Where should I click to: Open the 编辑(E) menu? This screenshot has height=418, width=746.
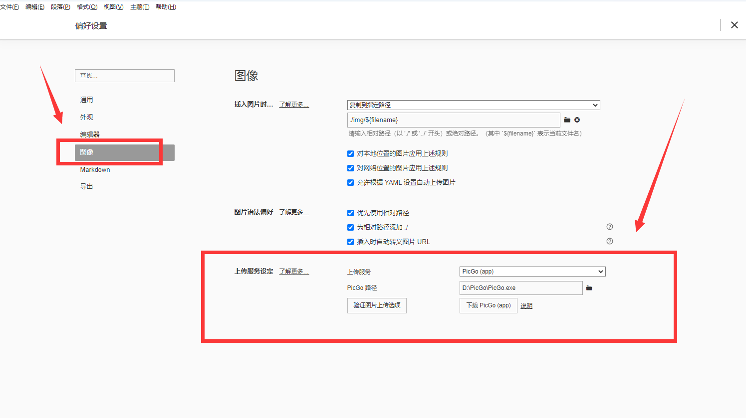[x=35, y=7]
